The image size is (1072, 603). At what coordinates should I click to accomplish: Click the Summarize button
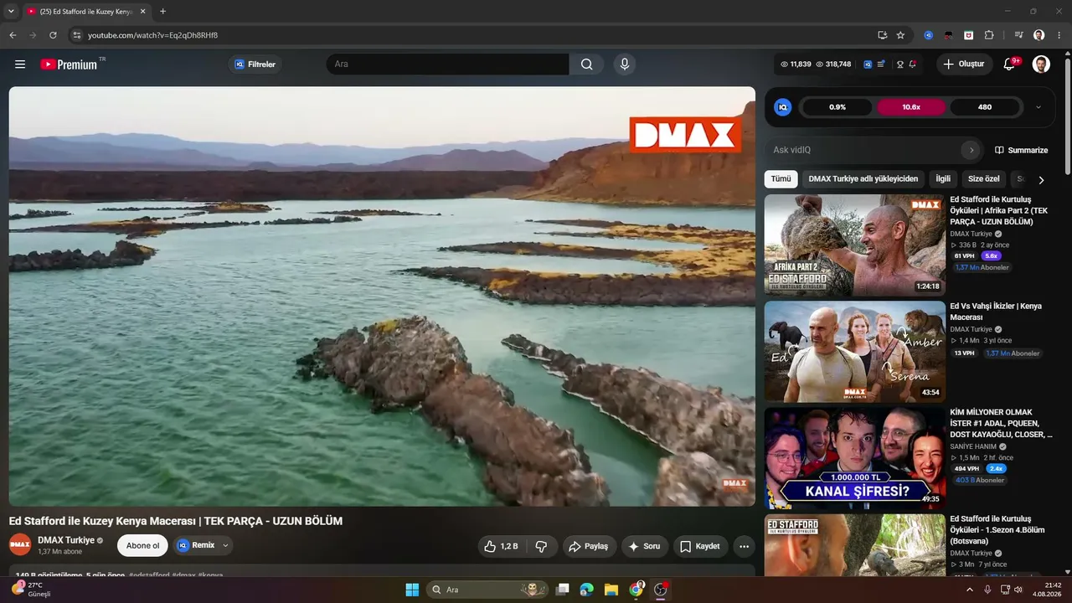(x=1021, y=150)
